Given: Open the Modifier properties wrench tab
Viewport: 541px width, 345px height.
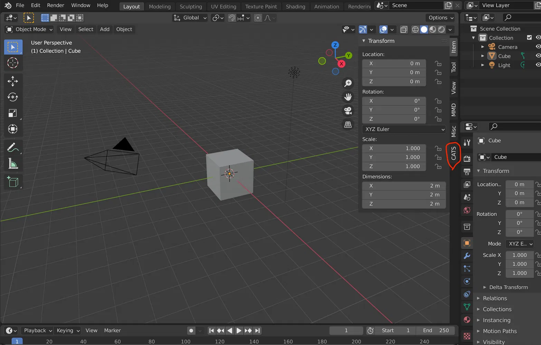Looking at the screenshot, I should click(x=467, y=256).
